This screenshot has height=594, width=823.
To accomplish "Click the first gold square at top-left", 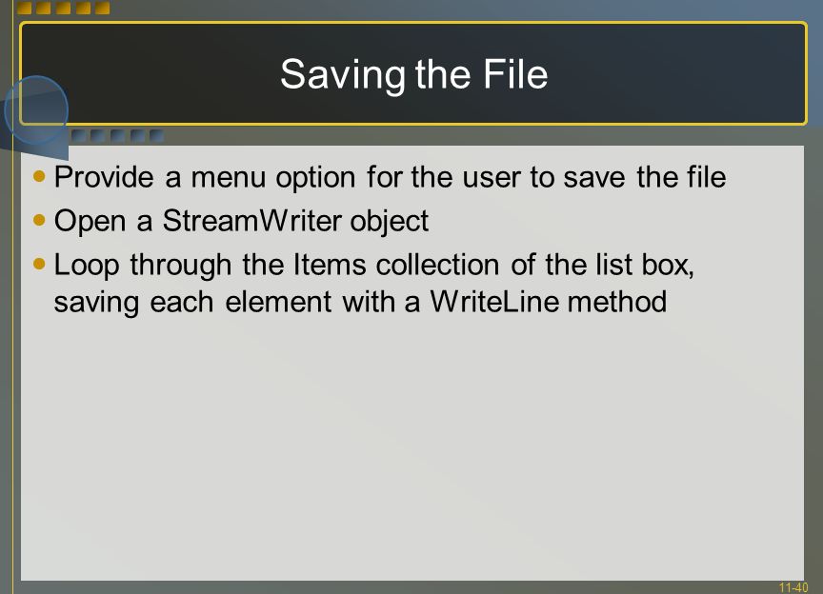I will point(24,8).
